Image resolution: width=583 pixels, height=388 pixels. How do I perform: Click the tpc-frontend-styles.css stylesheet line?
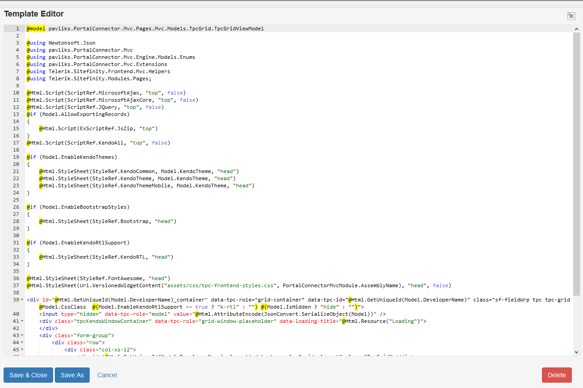tap(239, 285)
